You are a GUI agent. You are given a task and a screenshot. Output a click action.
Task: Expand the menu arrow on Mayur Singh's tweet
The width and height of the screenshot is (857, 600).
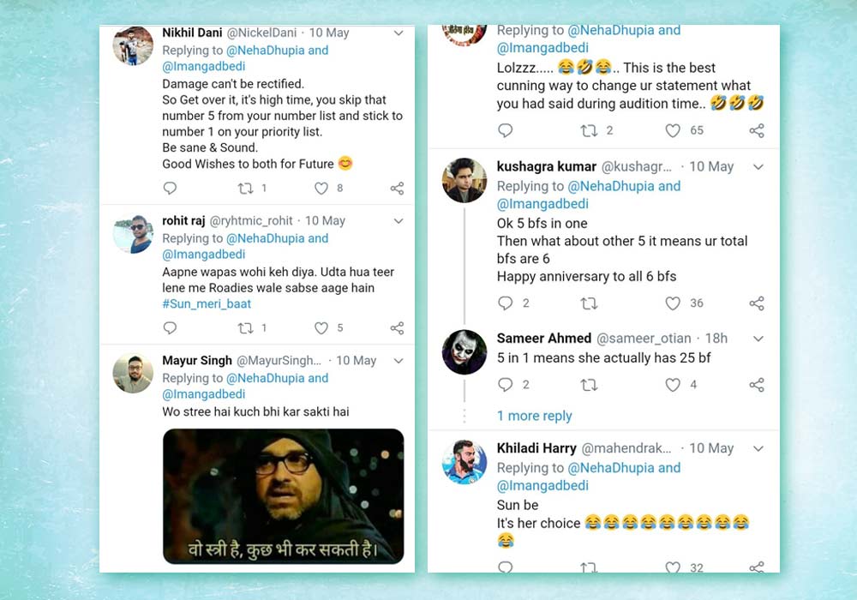click(x=399, y=361)
